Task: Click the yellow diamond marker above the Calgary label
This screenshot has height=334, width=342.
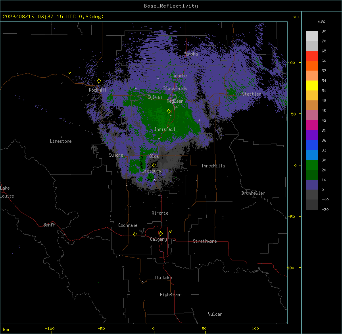Action: click(161, 234)
